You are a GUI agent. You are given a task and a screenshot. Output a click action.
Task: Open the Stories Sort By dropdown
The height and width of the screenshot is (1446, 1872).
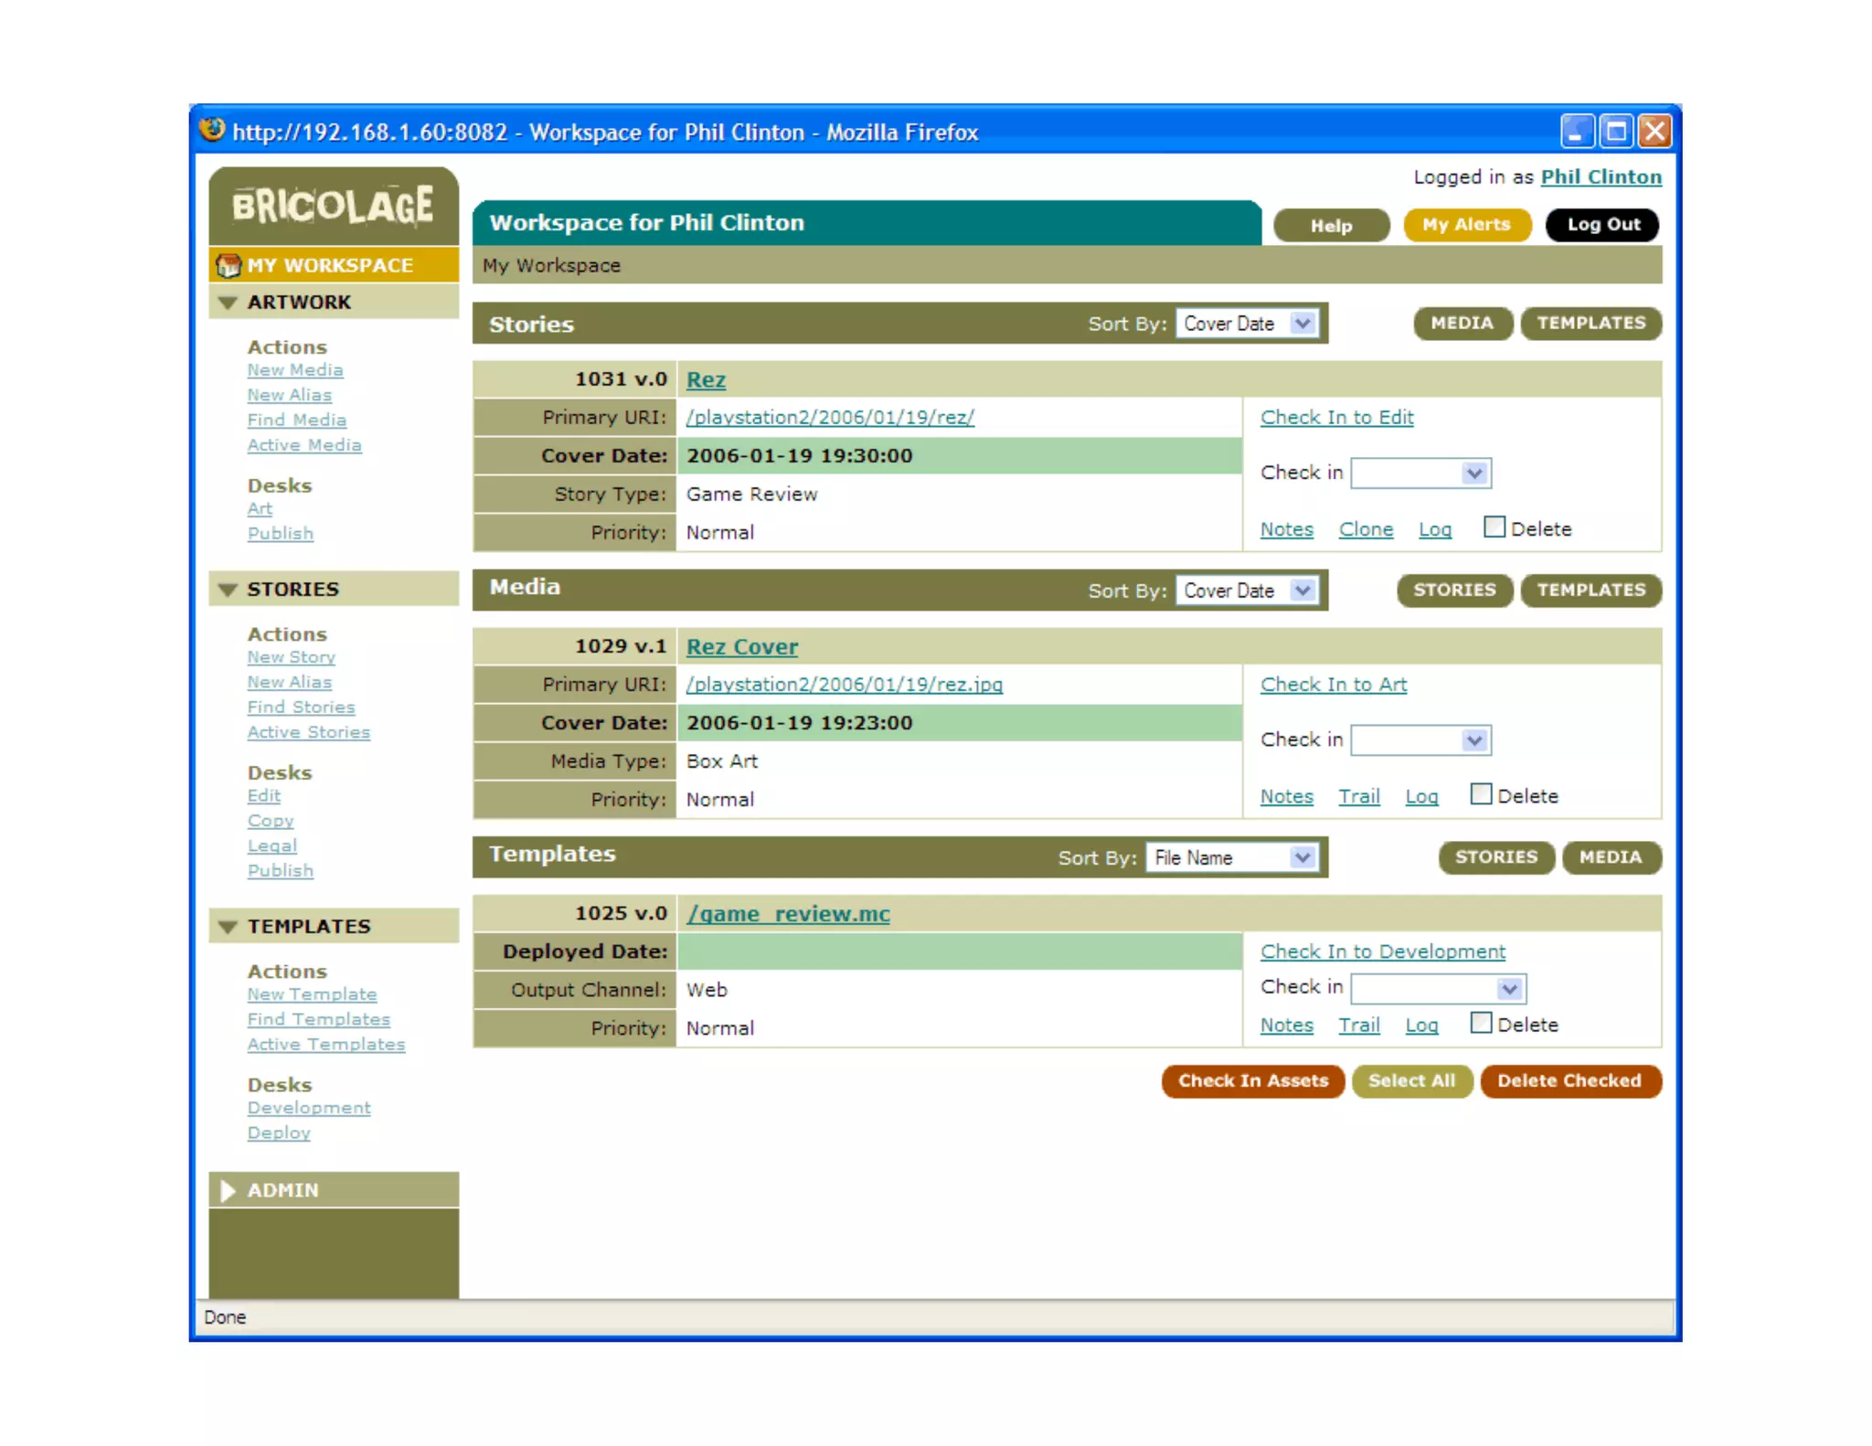[x=1247, y=324]
